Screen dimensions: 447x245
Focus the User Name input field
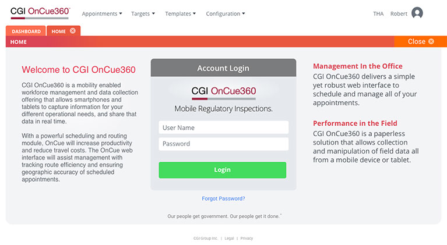[224, 127]
